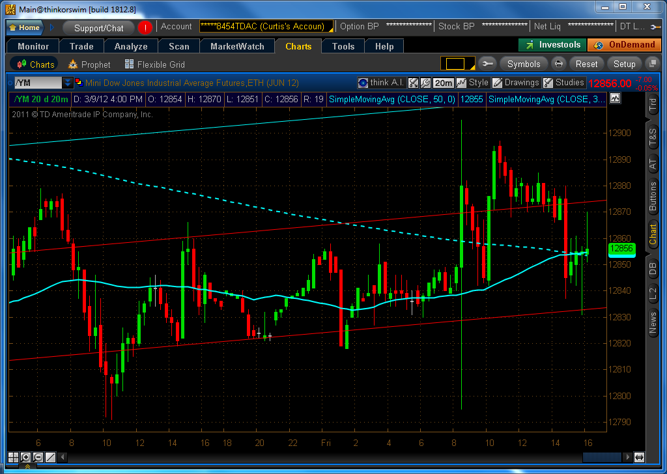Open the Style menu

473,83
